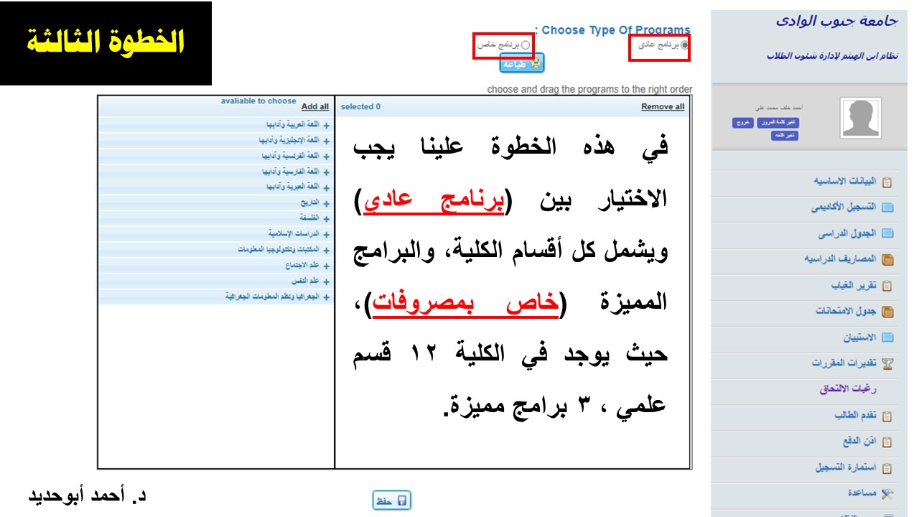Viewport: 919px width, 517px height.
Task: Click the المصاريف الدراسيه sidebar icon
Action: tap(887, 259)
